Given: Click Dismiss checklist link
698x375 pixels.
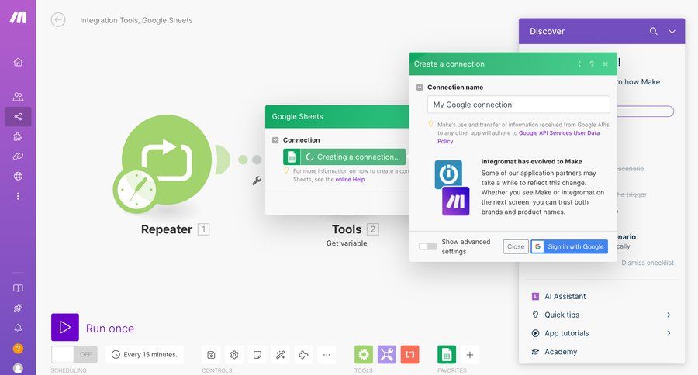Looking at the screenshot, I should (648, 263).
